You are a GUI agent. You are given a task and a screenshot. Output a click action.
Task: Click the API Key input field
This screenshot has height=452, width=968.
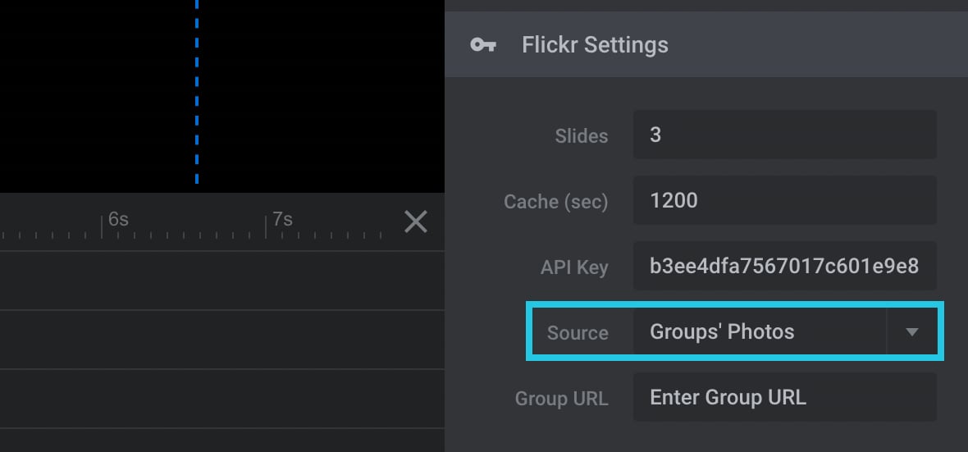pyautogui.click(x=784, y=266)
